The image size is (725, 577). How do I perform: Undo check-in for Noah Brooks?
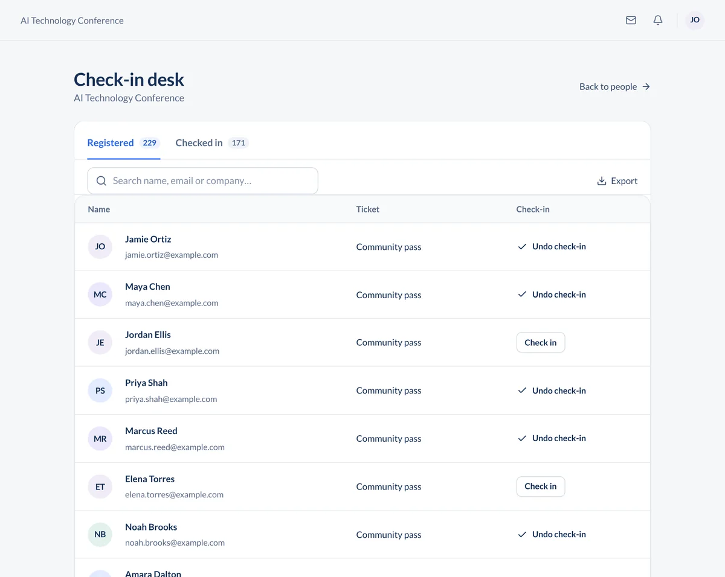(x=552, y=535)
